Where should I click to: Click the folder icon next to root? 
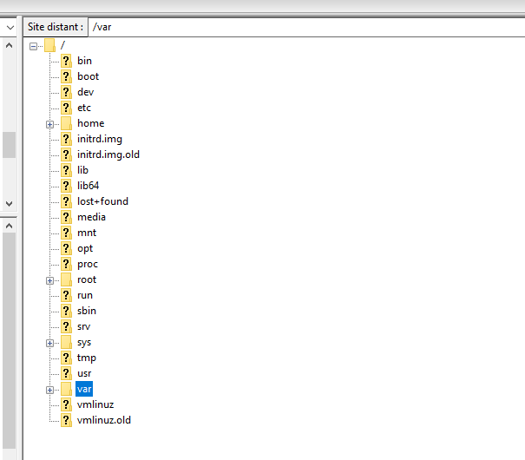click(x=66, y=279)
